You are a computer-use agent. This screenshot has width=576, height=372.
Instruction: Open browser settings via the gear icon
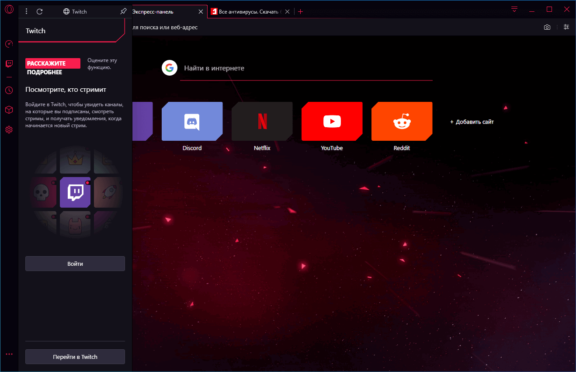click(9, 129)
